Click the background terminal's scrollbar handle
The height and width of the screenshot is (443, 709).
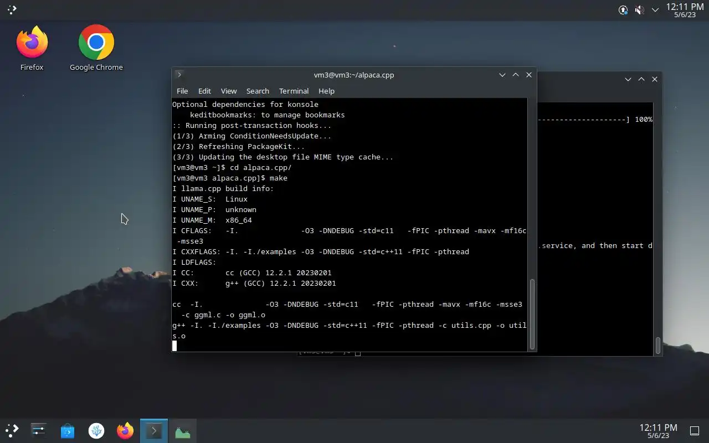point(657,346)
